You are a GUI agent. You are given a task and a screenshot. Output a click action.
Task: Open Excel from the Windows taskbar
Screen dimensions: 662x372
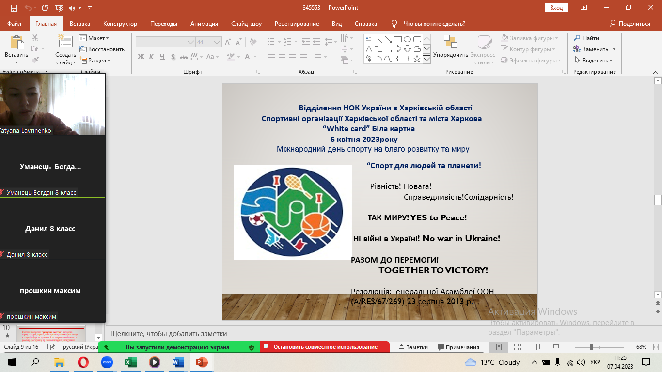coord(130,362)
